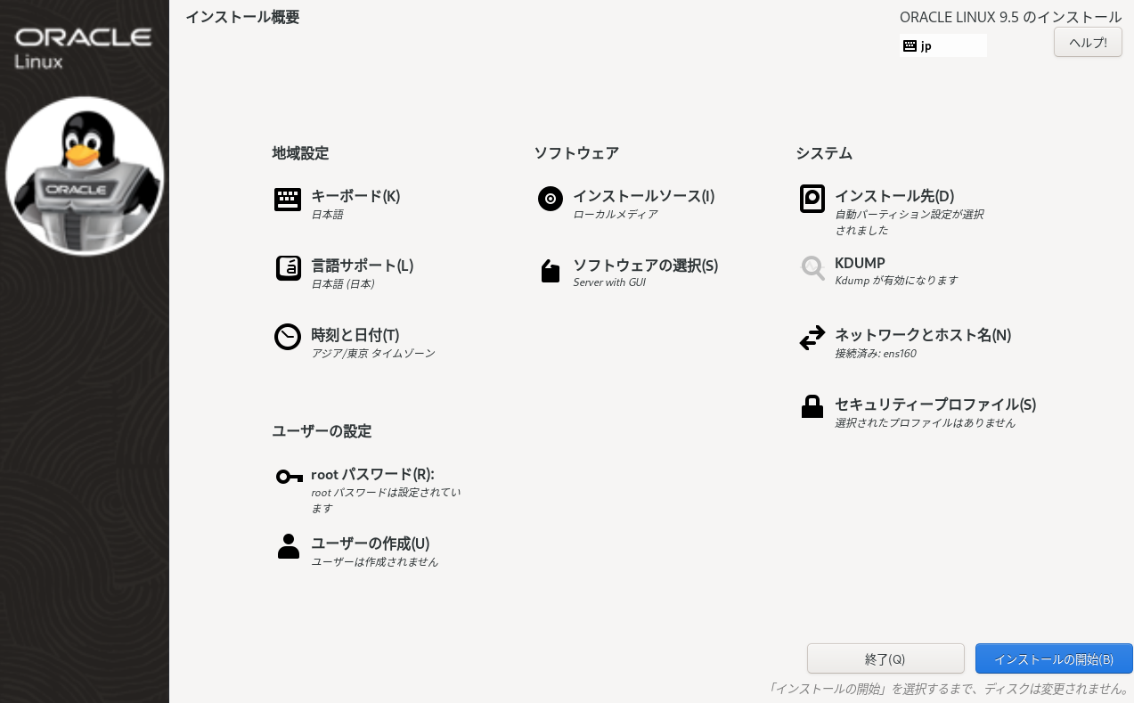
Task: Select the システム section header
Action: [824, 152]
